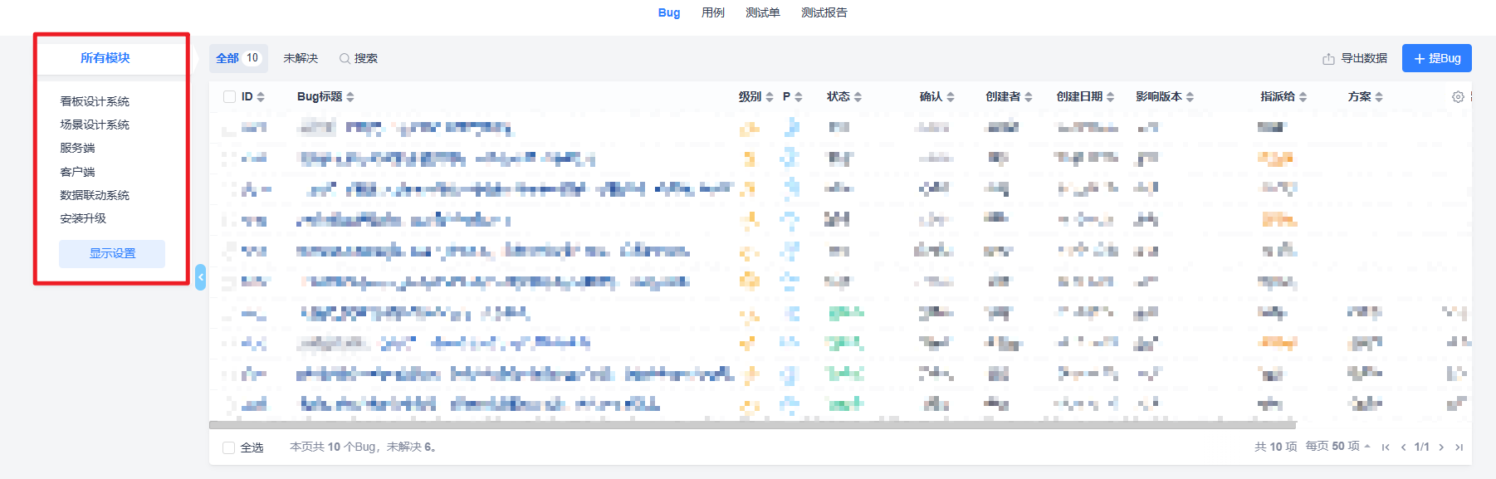The height and width of the screenshot is (479, 1496).
Task: Open the 测试单 tab
Action: pos(763,12)
